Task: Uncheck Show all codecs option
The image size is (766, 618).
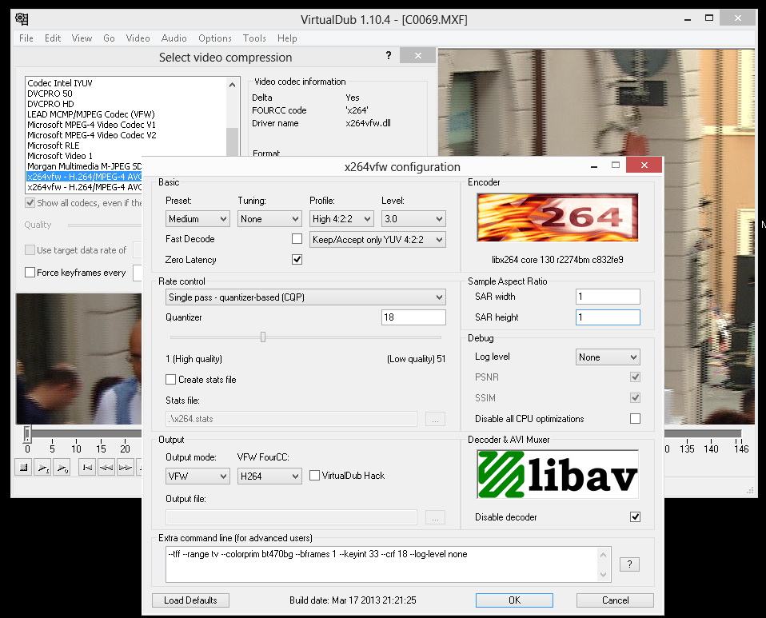Action: coord(30,203)
